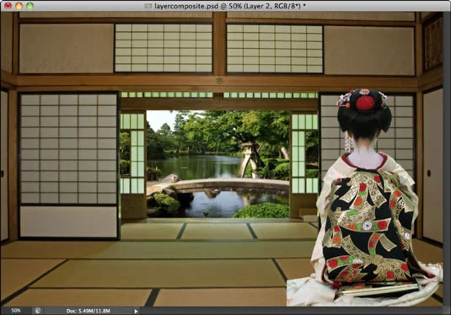Minimize the document with yellow button
The width and height of the screenshot is (451, 315).
19,5
